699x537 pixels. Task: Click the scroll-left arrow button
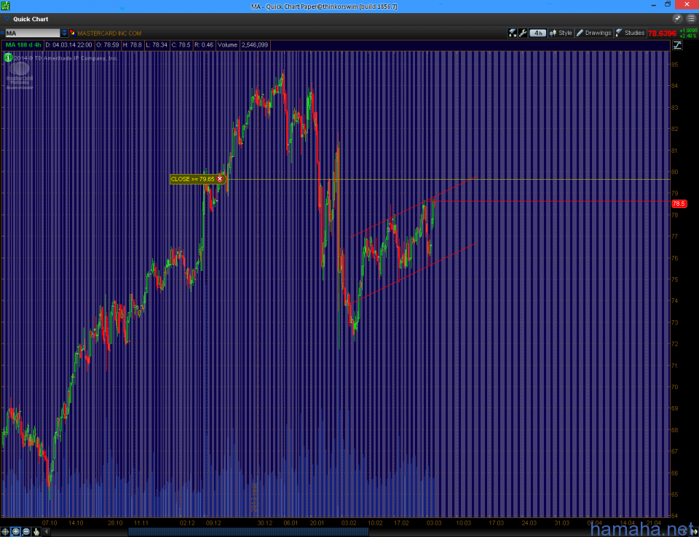[47, 532]
